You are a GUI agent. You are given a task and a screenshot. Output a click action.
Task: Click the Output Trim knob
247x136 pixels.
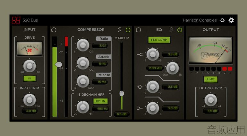(x=211, y=100)
